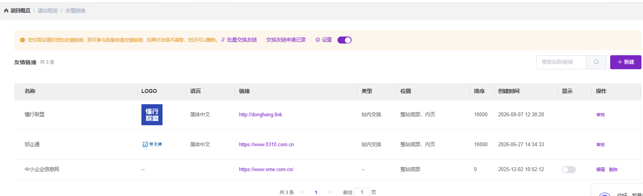Click 2025-12-02 10:02:12 timestamp cell
Viewport: 643px width, 196px height.
click(x=521, y=170)
